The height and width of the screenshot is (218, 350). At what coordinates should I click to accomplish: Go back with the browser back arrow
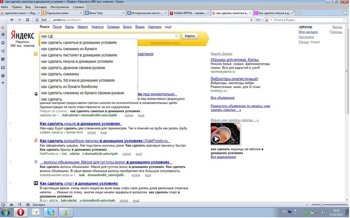12,20
